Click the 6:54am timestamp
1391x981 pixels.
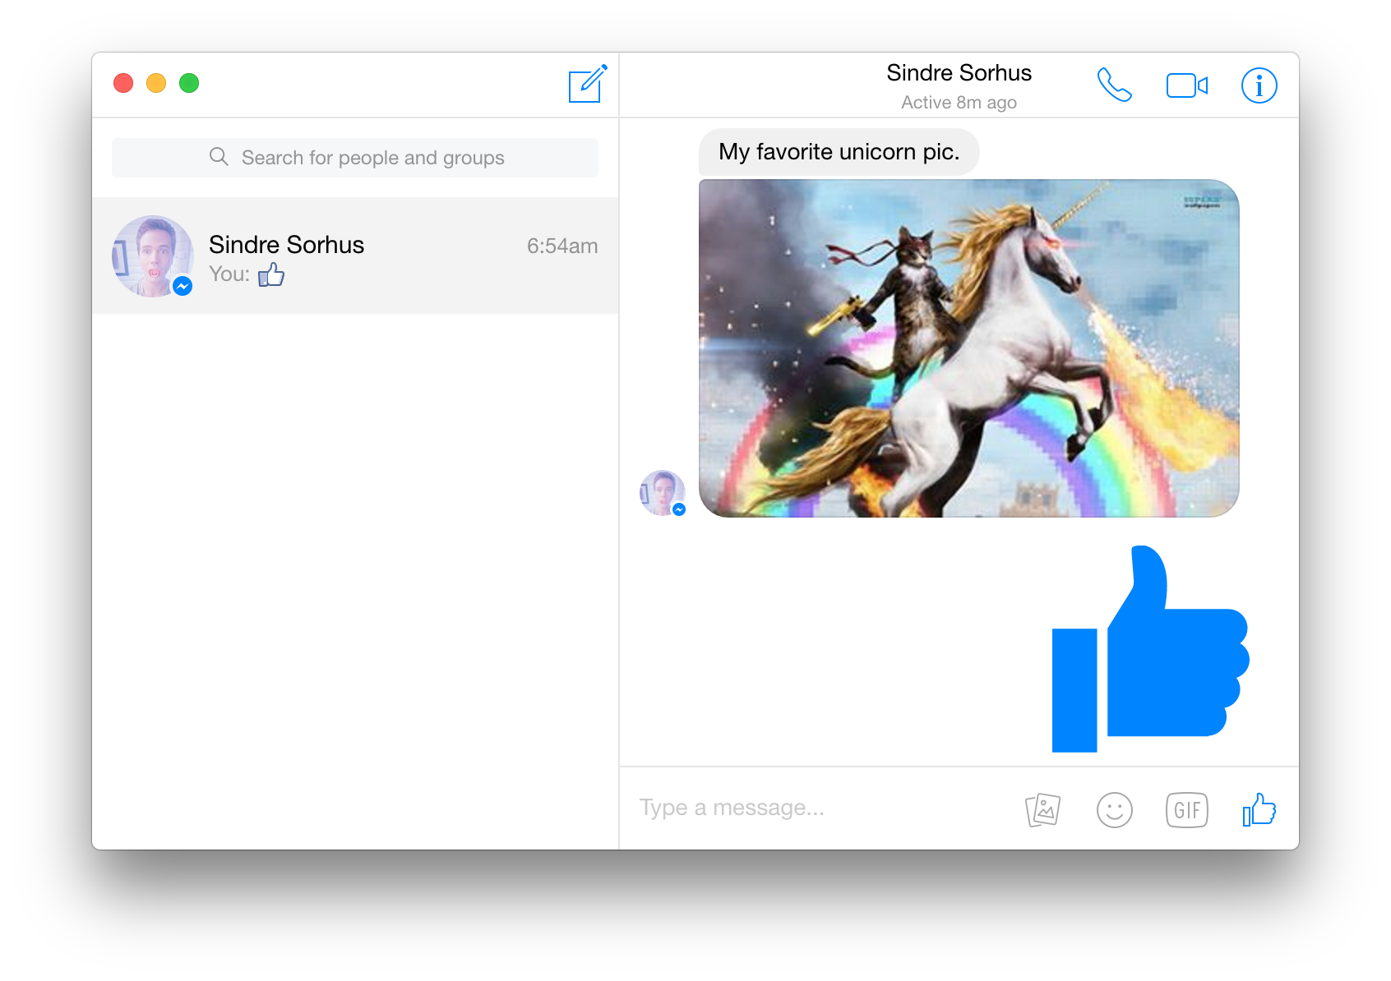(562, 246)
